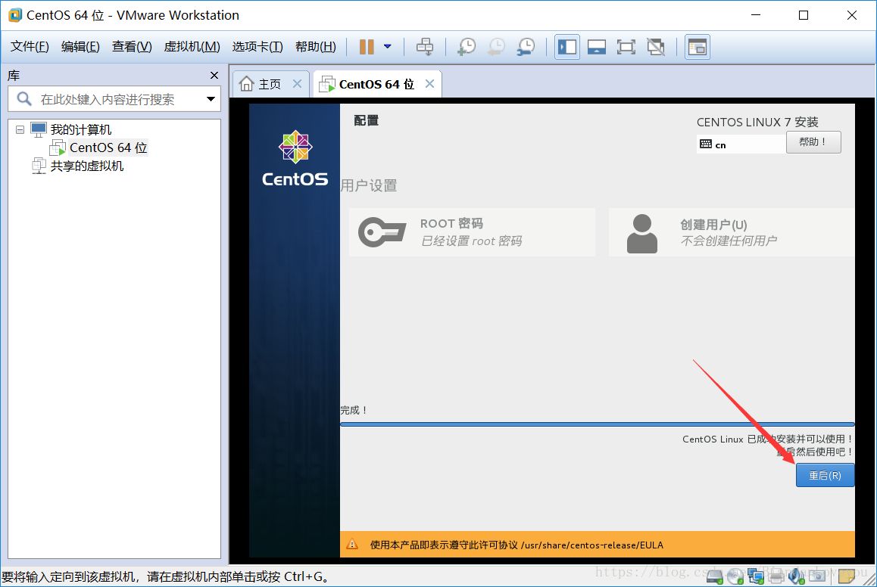Enter full screen mode from the toolbar
877x587 pixels.
pyautogui.click(x=626, y=47)
